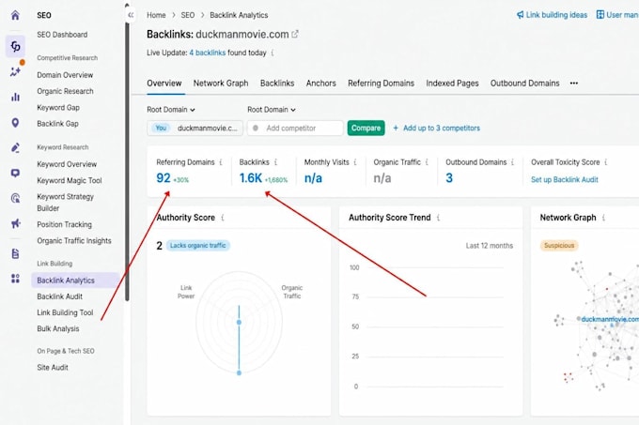
Task: Open Backlink Gap in sidebar
Action: tap(57, 124)
